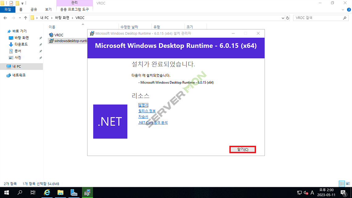Open the 파일 menu in Explorer
The width and height of the screenshot is (352, 198).
point(8,9)
